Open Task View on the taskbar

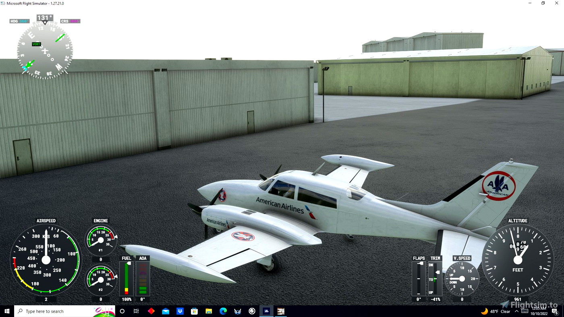pyautogui.click(x=136, y=311)
